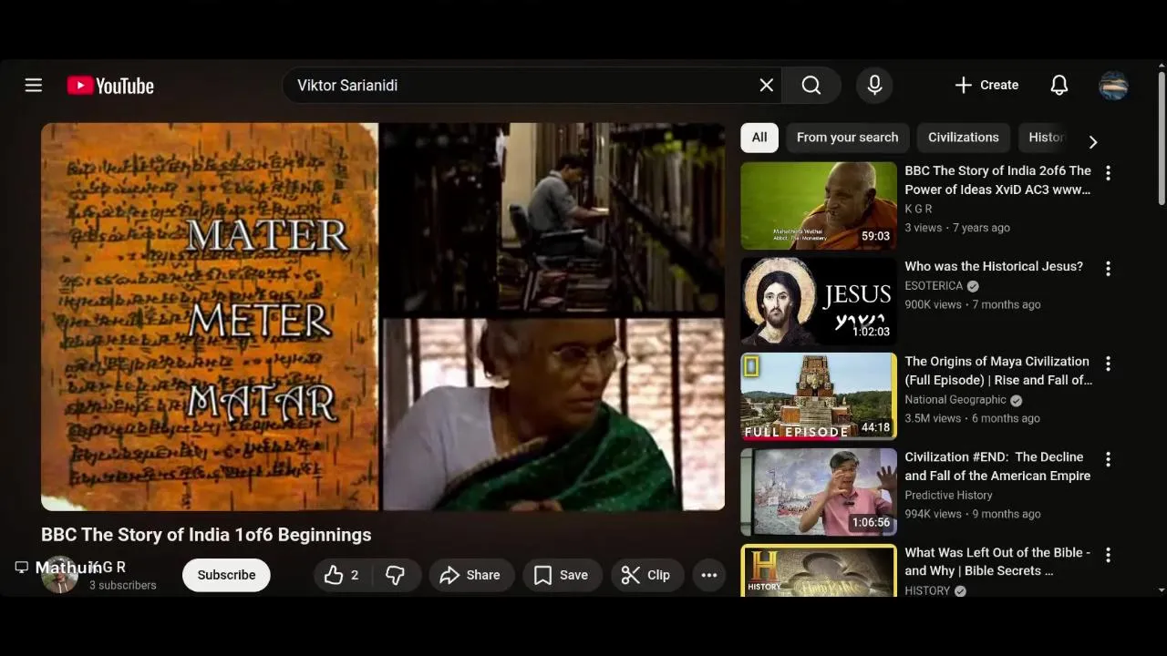Select the History filter chip
This screenshot has width=1167, height=656.
click(1045, 138)
